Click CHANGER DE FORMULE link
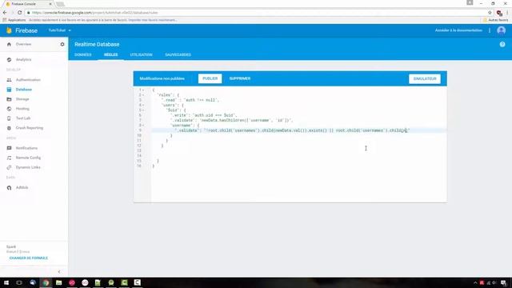 coord(29,258)
